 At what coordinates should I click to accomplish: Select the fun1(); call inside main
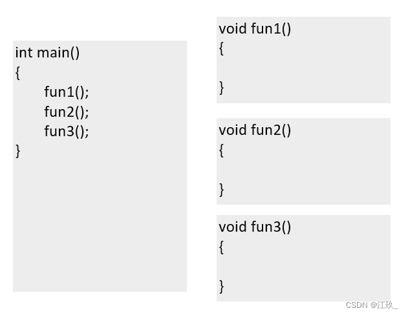point(66,92)
